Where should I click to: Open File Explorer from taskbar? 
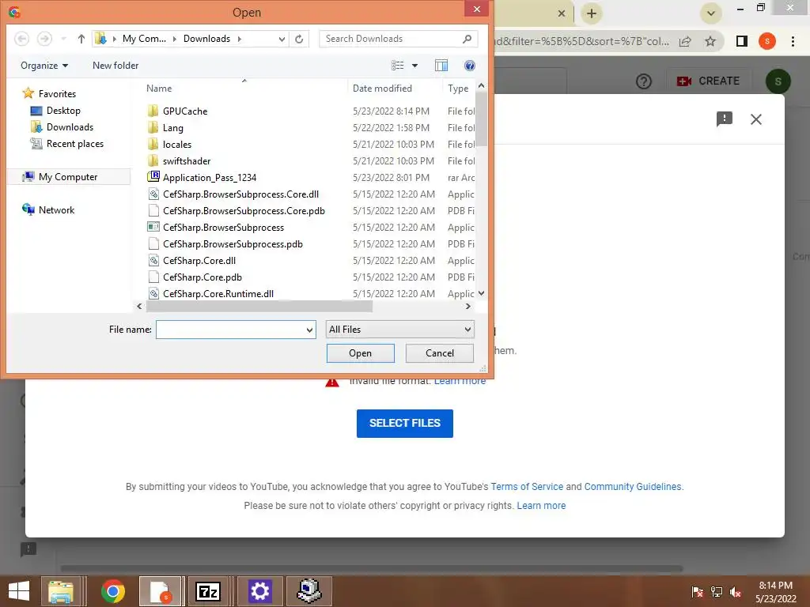[61, 591]
